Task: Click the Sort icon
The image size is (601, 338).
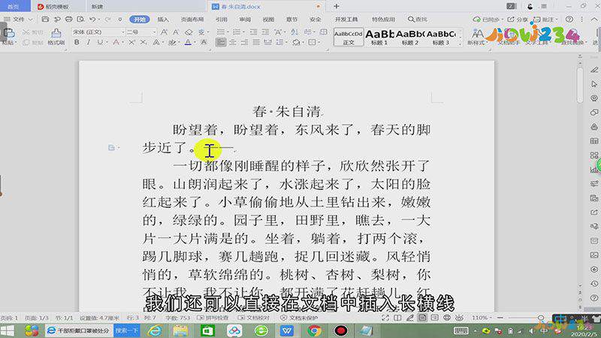Action: click(x=294, y=32)
